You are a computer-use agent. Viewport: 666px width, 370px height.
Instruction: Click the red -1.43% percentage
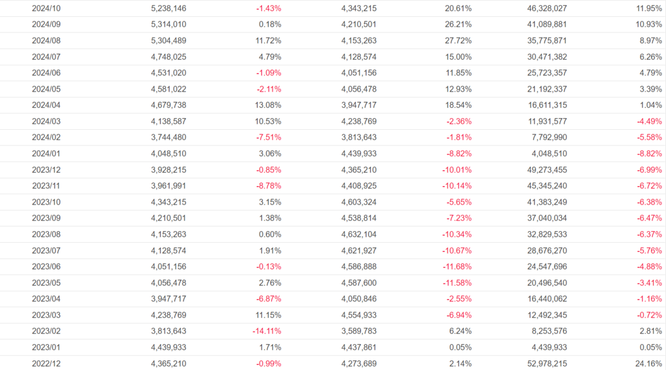click(269, 8)
